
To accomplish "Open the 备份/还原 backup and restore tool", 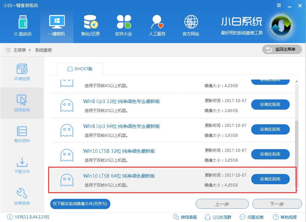I will tap(90, 25).
